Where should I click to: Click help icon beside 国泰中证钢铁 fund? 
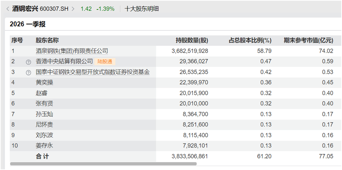tap(28, 73)
